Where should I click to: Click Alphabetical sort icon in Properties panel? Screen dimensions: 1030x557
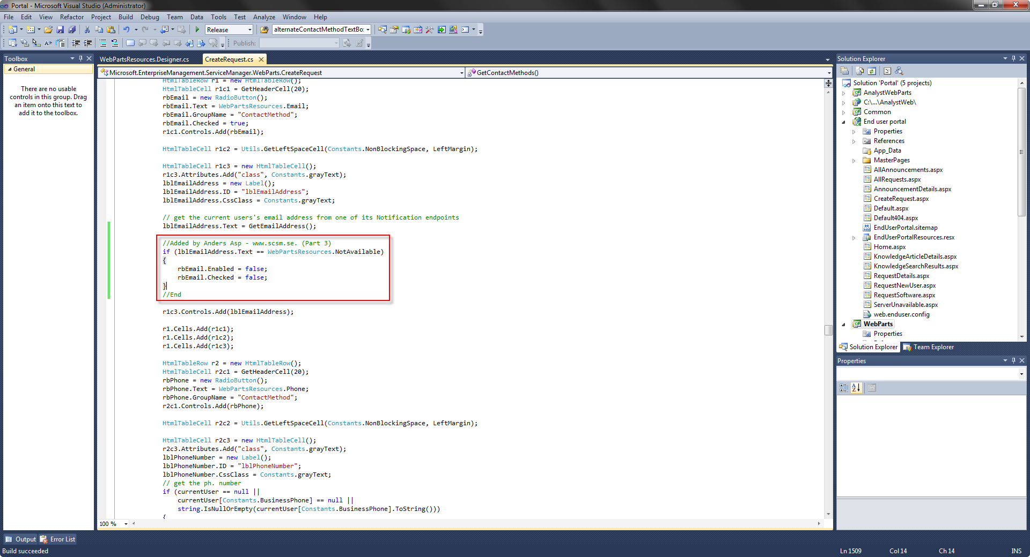[856, 388]
